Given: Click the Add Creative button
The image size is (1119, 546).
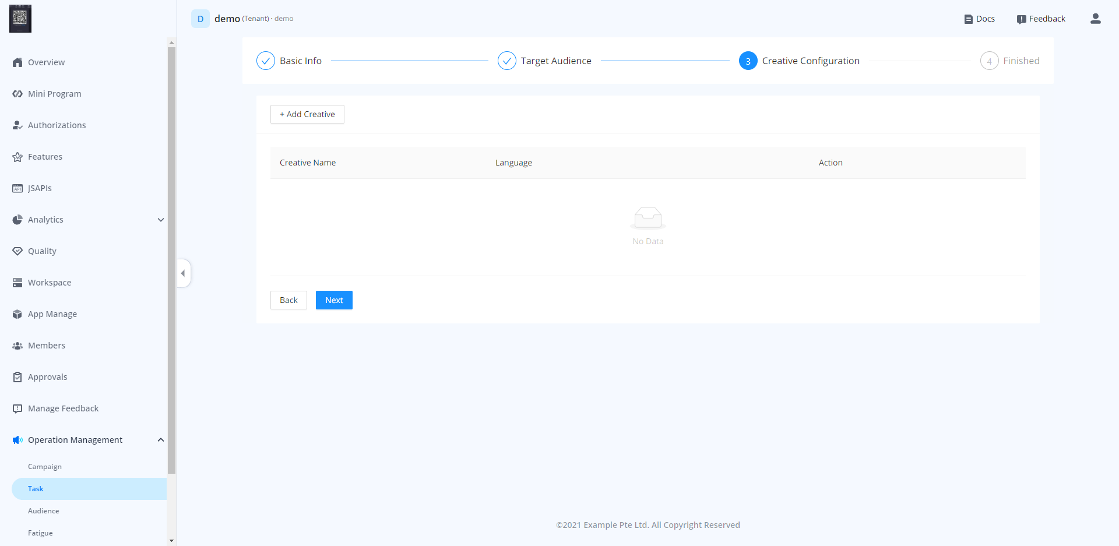Looking at the screenshot, I should 307,114.
